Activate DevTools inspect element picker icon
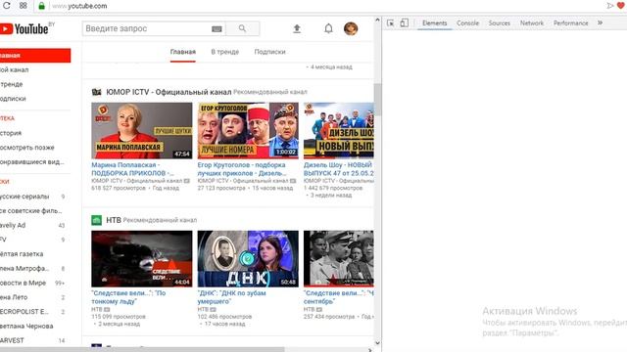Viewport: 627px width, 352px height. [390, 23]
